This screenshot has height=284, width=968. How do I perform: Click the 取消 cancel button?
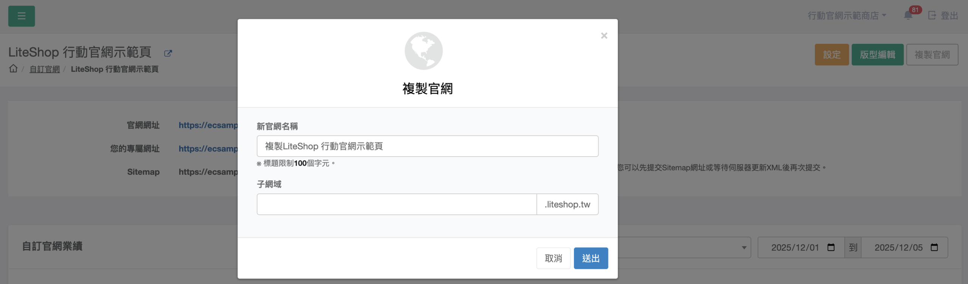click(x=553, y=258)
